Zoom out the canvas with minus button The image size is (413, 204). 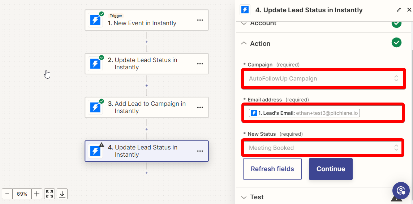click(7, 194)
